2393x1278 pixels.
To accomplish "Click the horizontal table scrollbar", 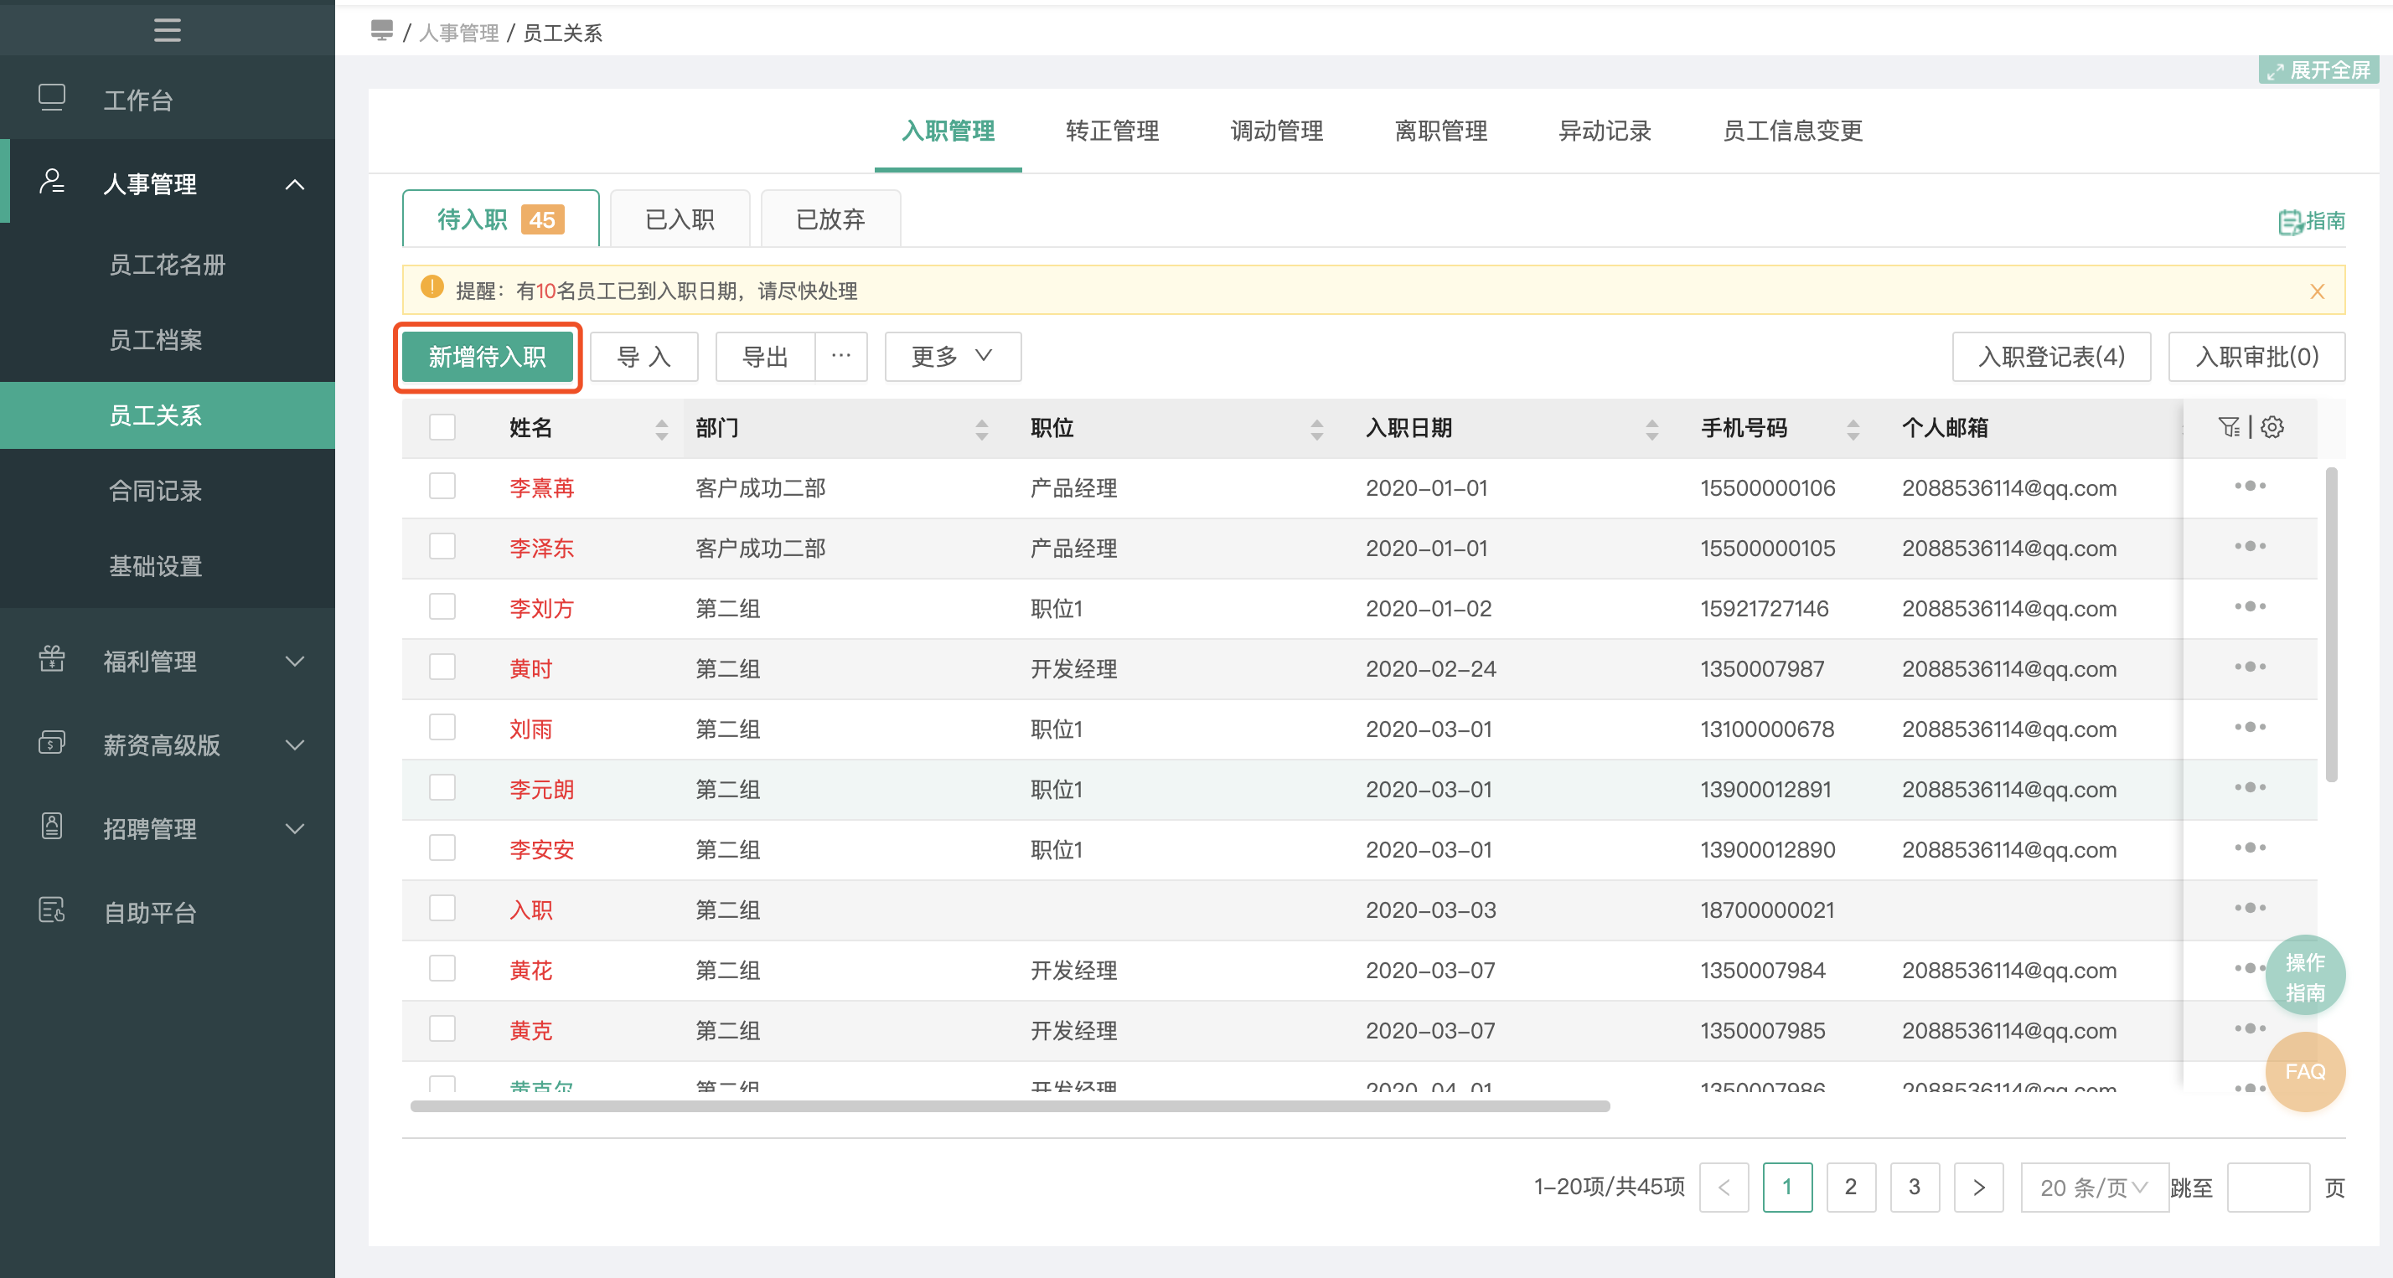I will (1010, 1106).
